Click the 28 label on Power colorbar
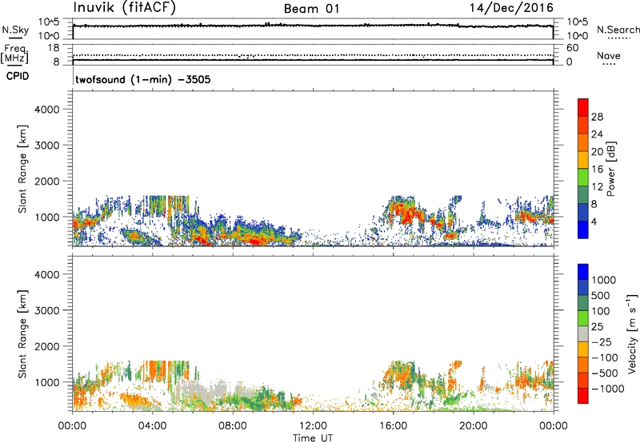The width and height of the screenshot is (640, 443). point(597,117)
